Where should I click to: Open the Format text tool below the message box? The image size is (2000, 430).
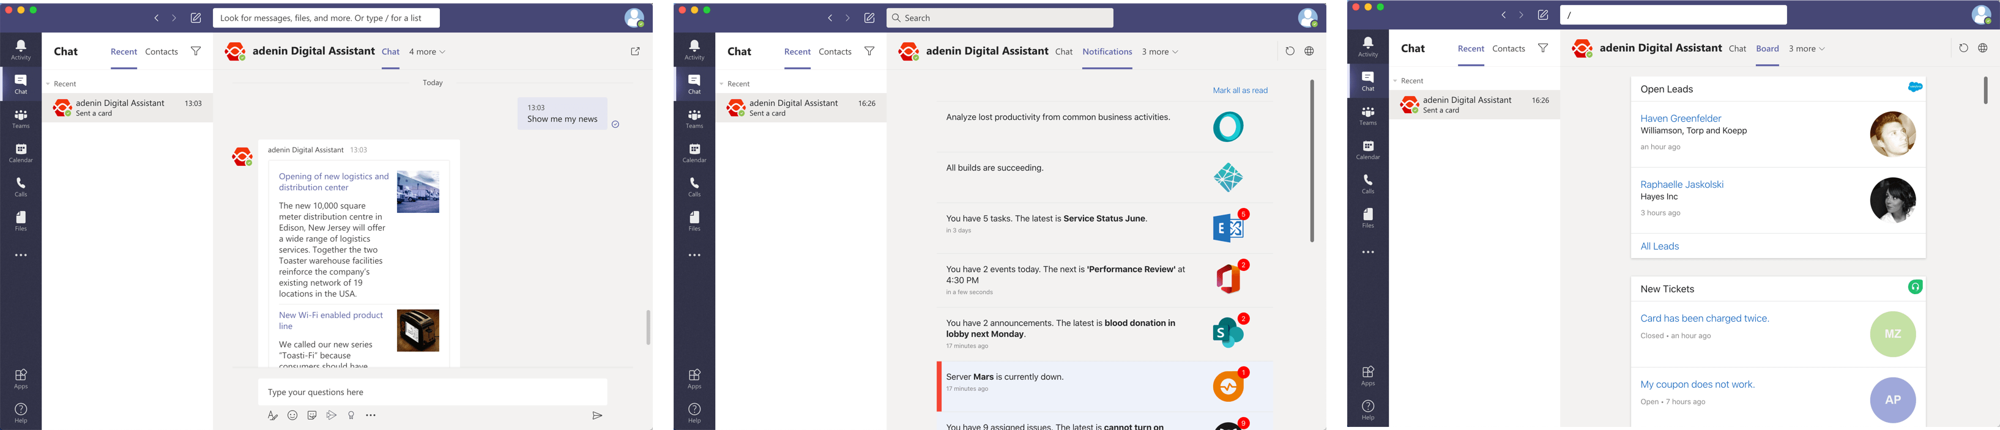point(272,415)
